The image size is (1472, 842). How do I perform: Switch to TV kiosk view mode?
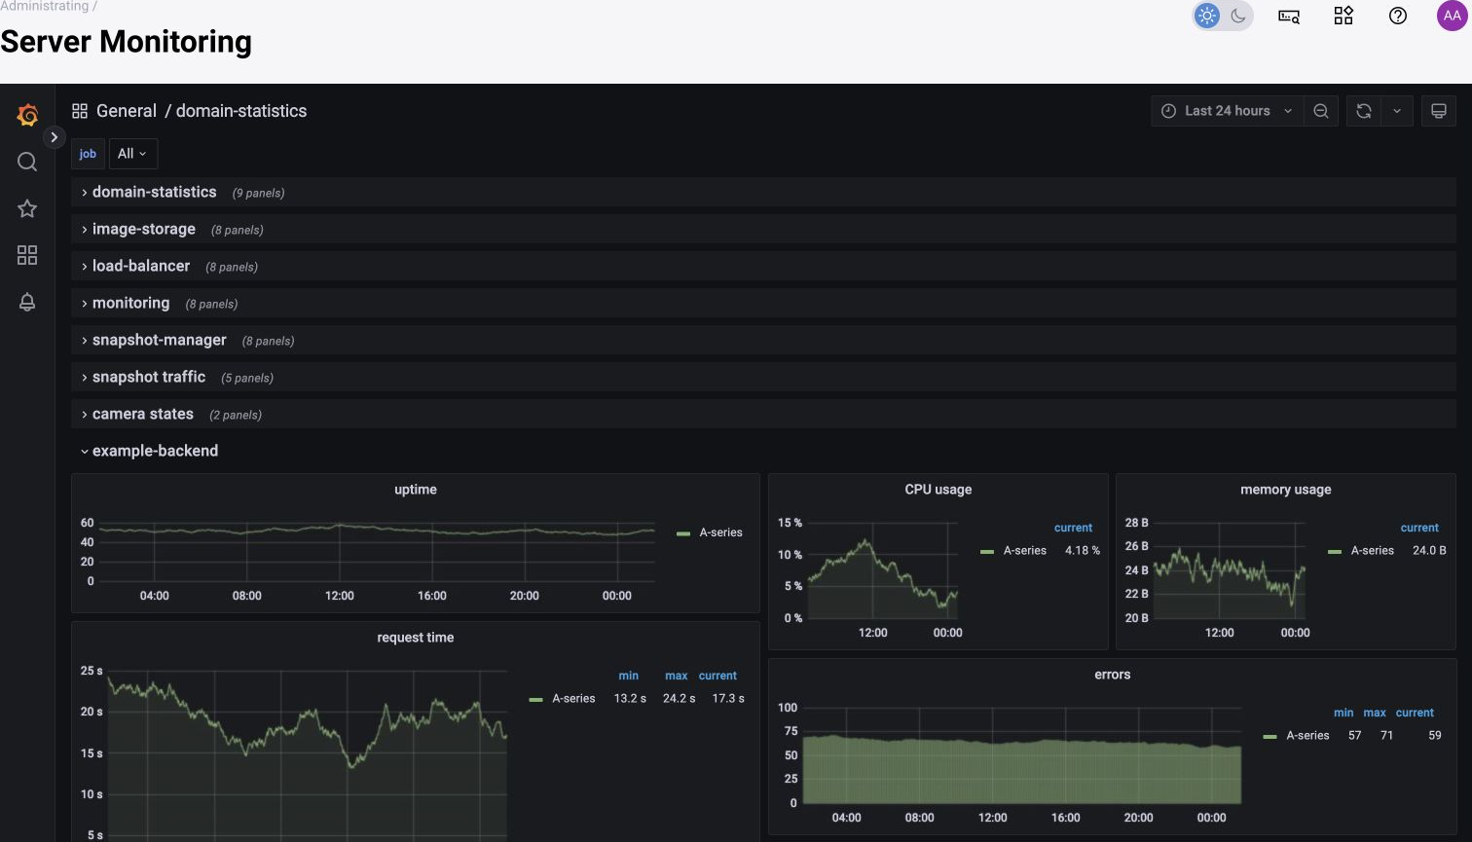pyautogui.click(x=1439, y=111)
